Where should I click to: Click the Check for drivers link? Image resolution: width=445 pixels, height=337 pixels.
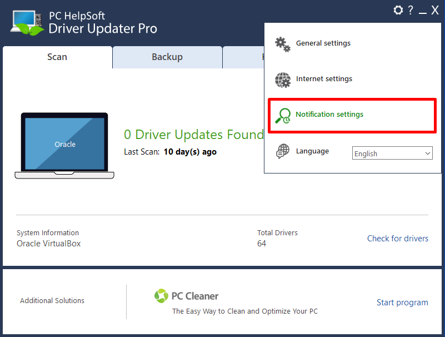(398, 239)
